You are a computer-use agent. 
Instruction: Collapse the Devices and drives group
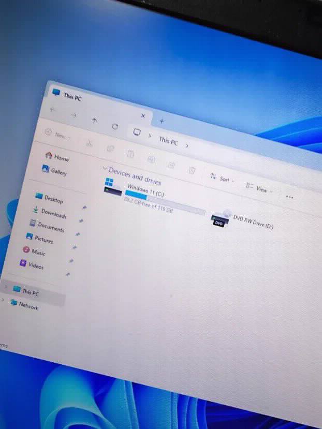click(105, 168)
